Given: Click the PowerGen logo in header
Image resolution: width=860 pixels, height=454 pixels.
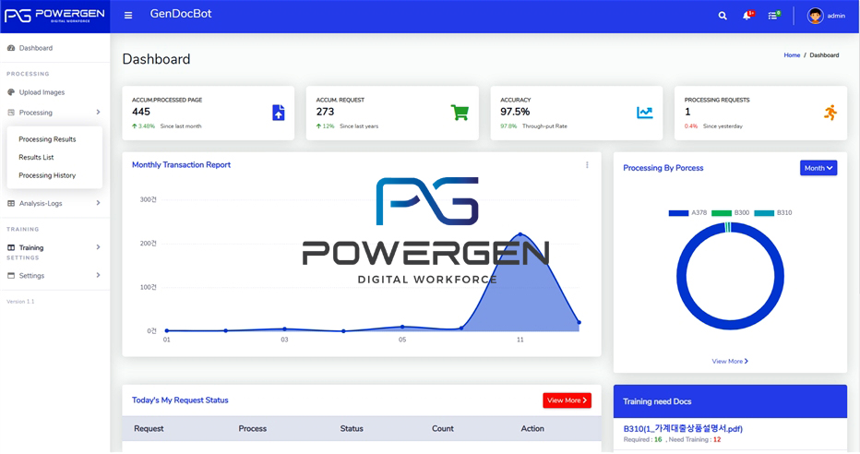Looking at the screenshot, I should pos(54,16).
